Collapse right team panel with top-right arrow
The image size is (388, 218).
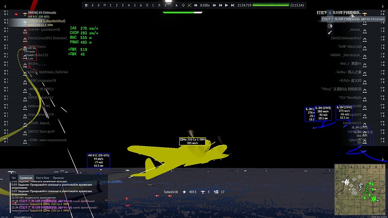point(383,7)
